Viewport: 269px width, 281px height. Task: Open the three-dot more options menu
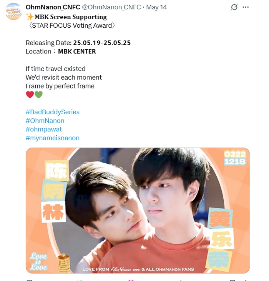point(246,7)
